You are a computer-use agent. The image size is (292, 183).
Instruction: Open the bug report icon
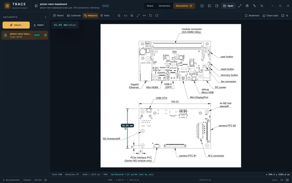click(247, 6)
